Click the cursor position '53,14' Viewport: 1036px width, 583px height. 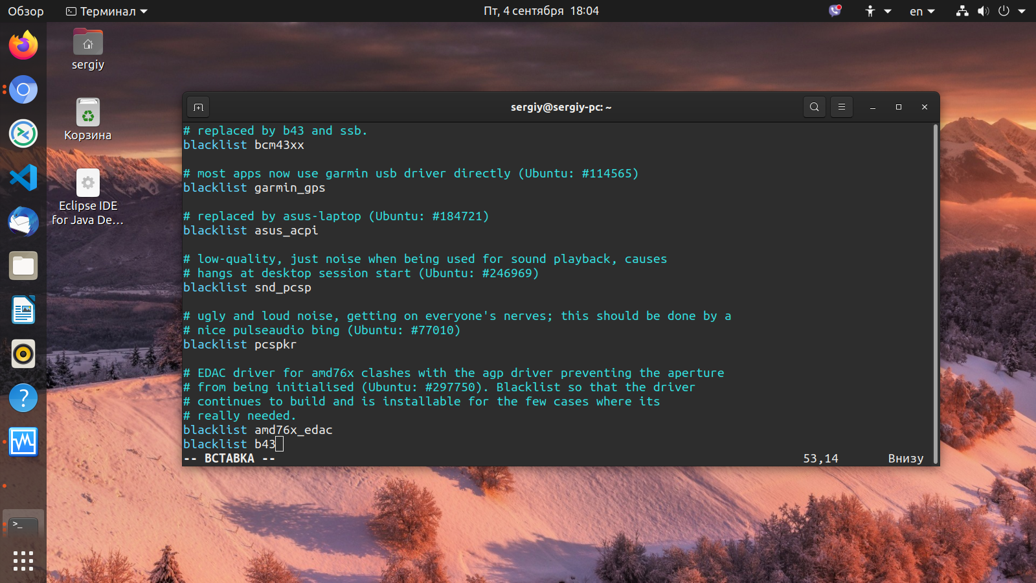[x=820, y=459]
